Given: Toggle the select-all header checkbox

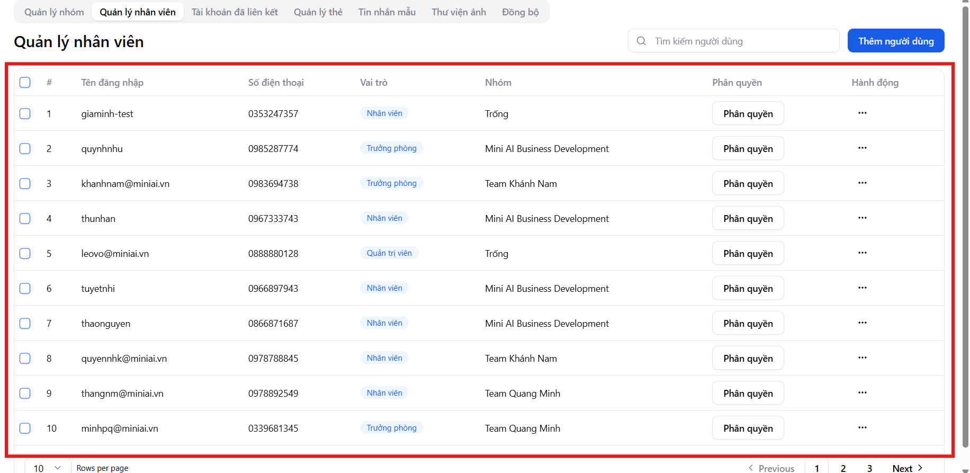Looking at the screenshot, I should point(25,83).
